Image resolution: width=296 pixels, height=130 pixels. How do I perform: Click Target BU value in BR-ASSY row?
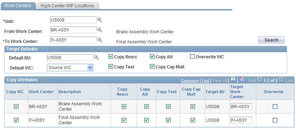(213, 107)
